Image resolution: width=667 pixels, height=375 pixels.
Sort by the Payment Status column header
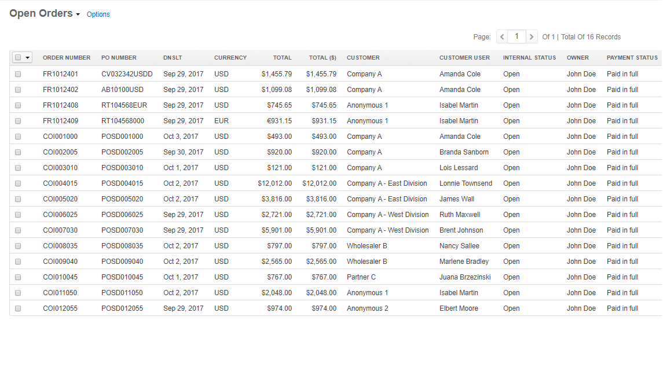(x=632, y=58)
